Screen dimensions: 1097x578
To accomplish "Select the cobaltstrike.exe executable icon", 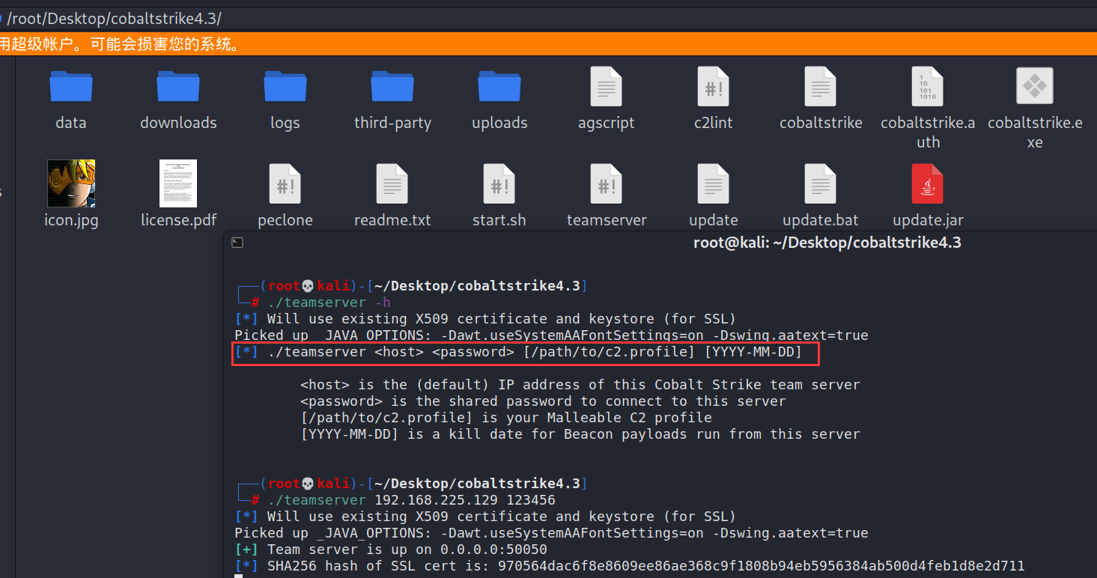I will pyautogui.click(x=1035, y=86).
